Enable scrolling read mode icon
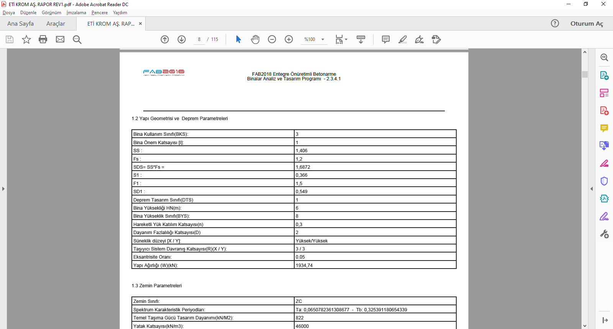This screenshot has height=329, width=613. pyautogui.click(x=361, y=39)
